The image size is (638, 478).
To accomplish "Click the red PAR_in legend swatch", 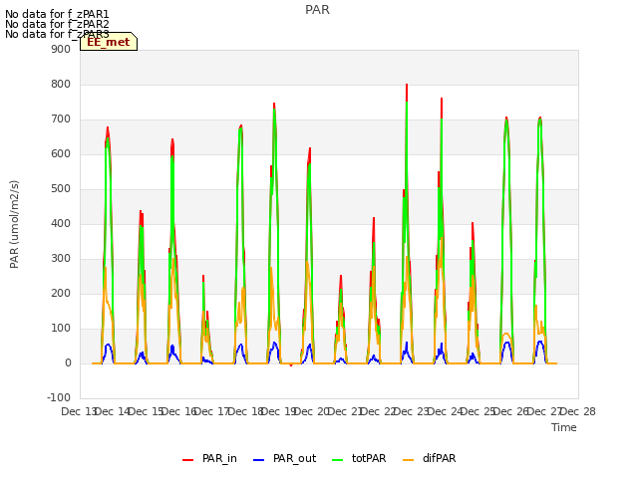I will tap(188, 460).
